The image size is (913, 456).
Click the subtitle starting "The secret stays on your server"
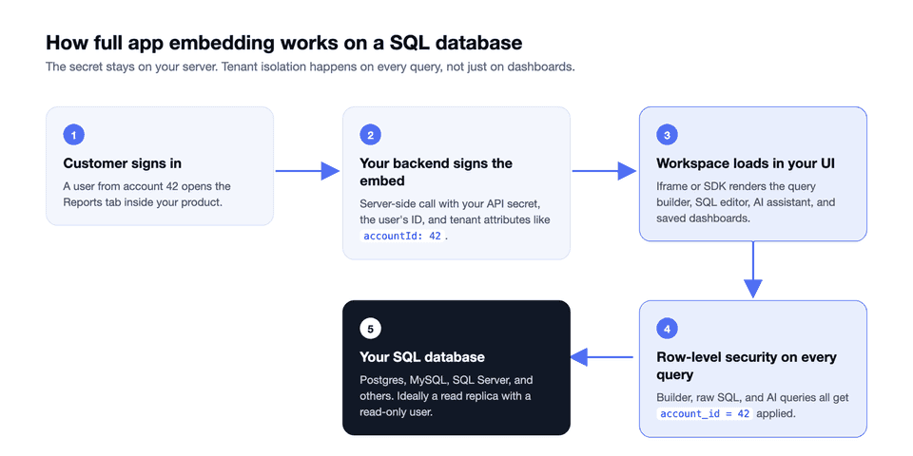tap(310, 66)
